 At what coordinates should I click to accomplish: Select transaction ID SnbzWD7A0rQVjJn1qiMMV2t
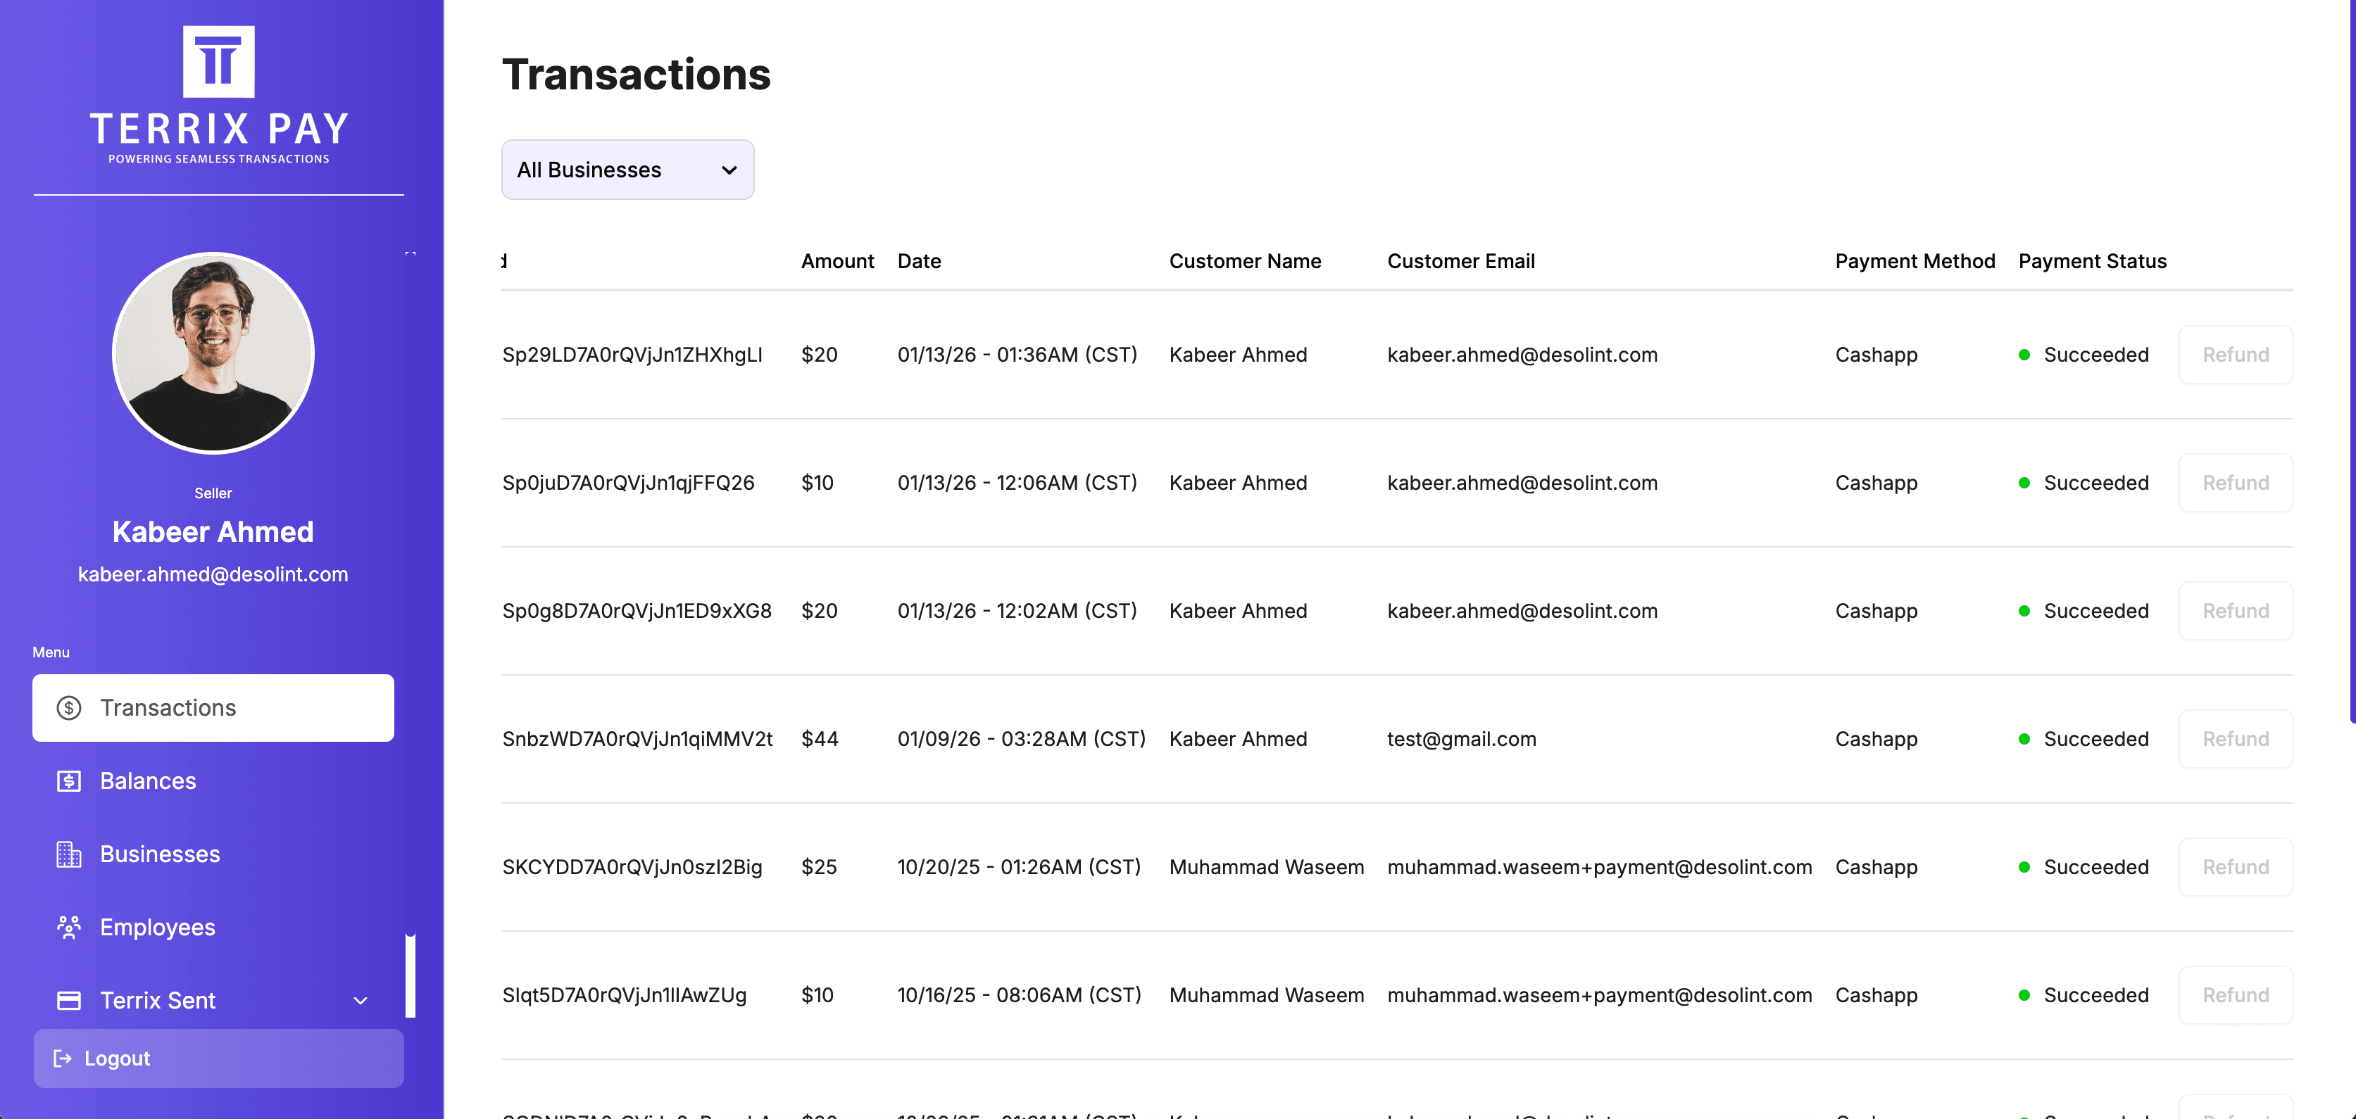click(637, 739)
